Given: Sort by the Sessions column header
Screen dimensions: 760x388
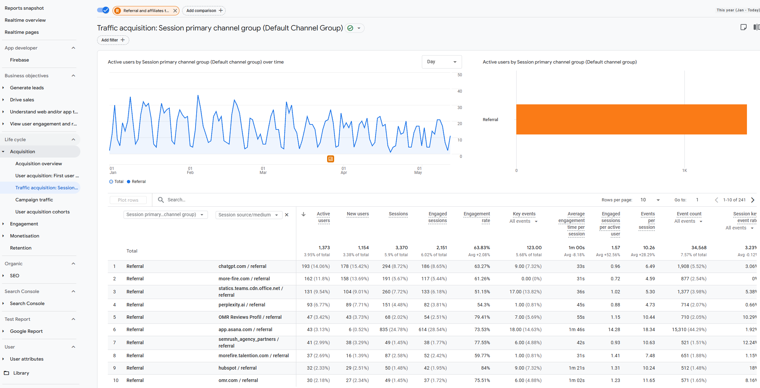Looking at the screenshot, I should [x=398, y=214].
